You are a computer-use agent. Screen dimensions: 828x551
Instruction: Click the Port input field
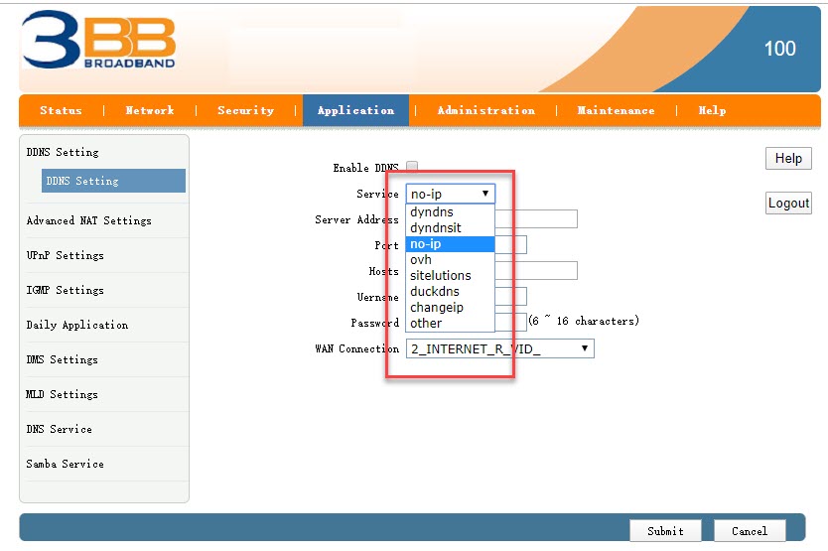510,244
